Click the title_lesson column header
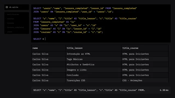The height and width of the screenshot is (98, 175). tap(93, 48)
